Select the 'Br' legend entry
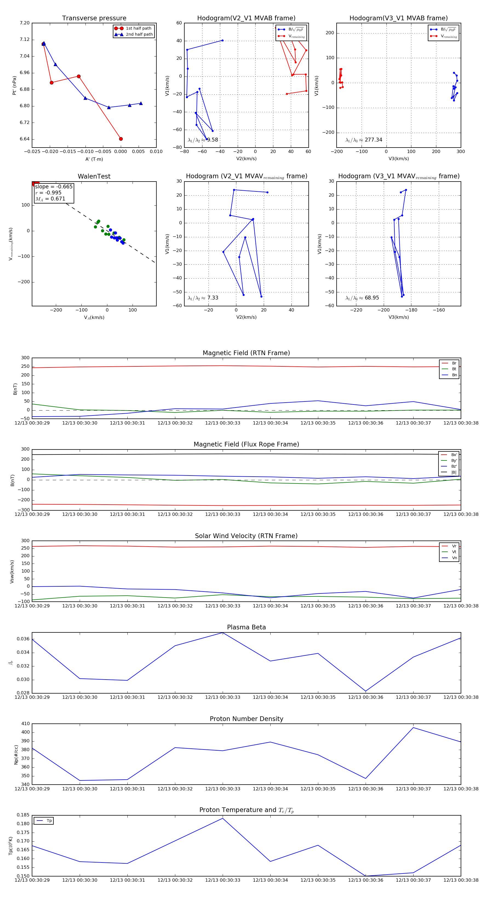This screenshot has width=493, height=905. point(449,363)
